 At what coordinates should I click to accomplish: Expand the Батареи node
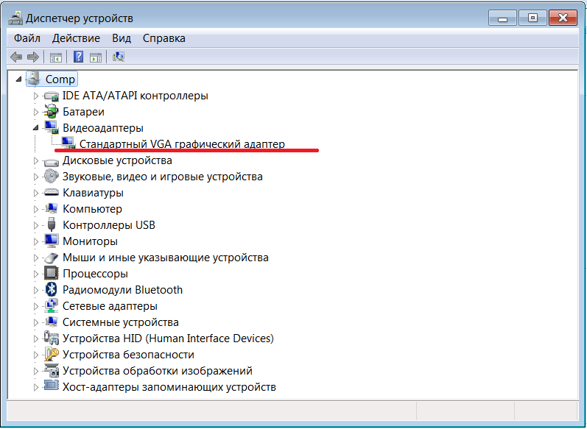[36, 112]
